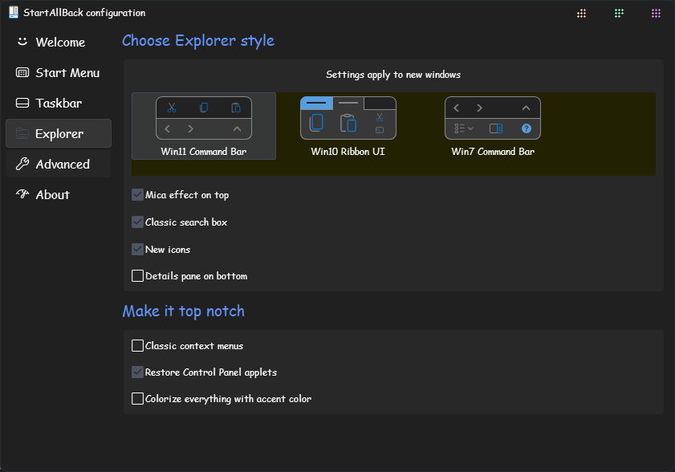The image size is (675, 472).
Task: Click the StartAllBack app icon in title bar
Action: (x=12, y=13)
